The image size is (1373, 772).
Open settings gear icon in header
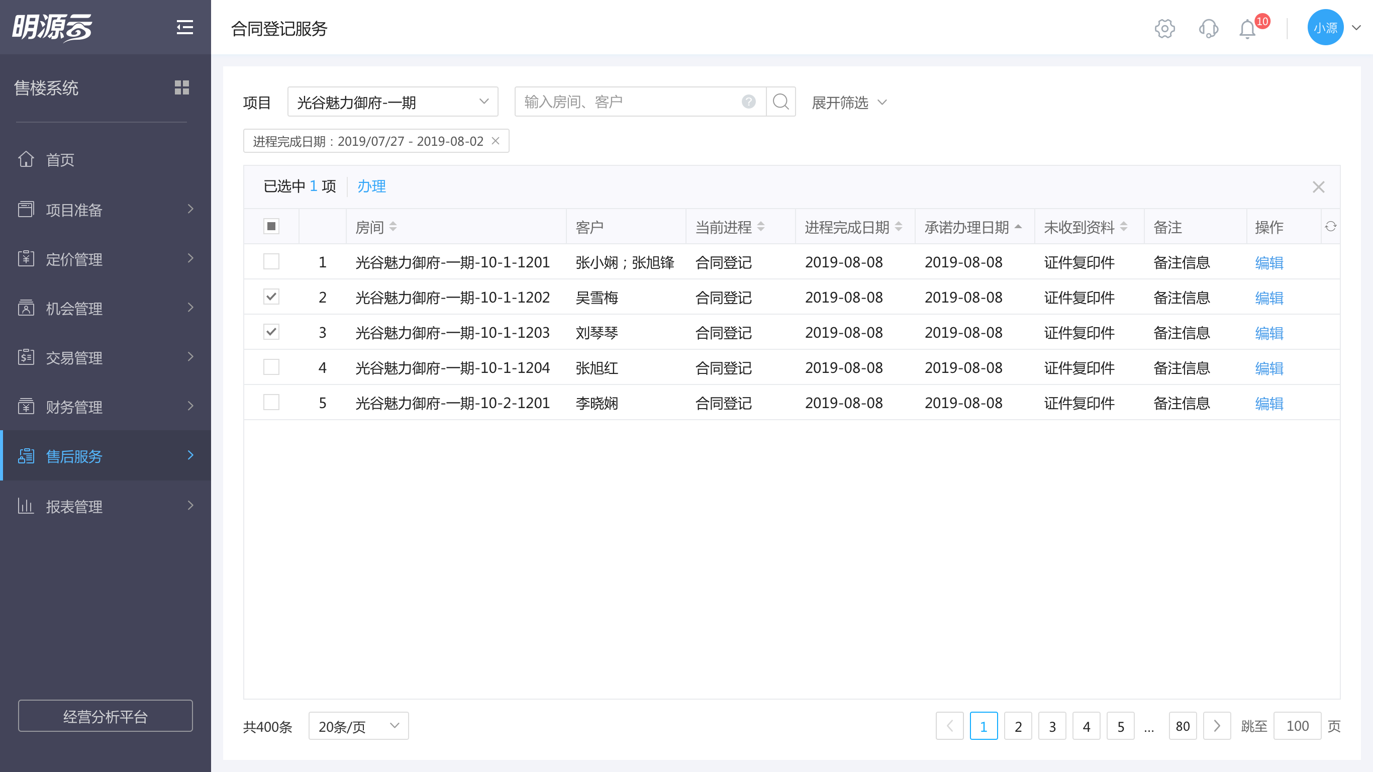point(1164,28)
